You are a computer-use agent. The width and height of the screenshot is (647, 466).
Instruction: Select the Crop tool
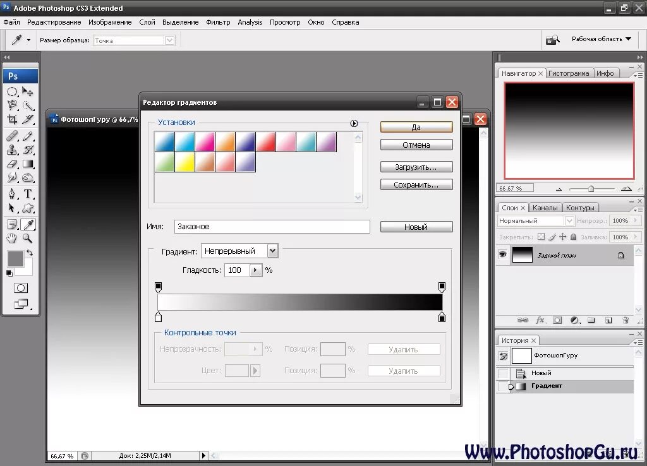[12, 119]
